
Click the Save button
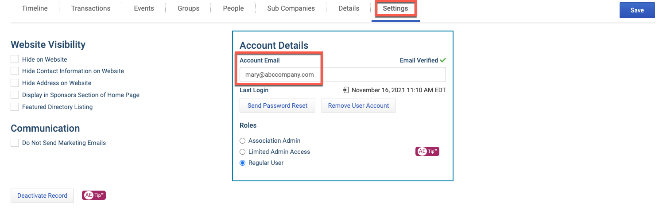(x=637, y=10)
